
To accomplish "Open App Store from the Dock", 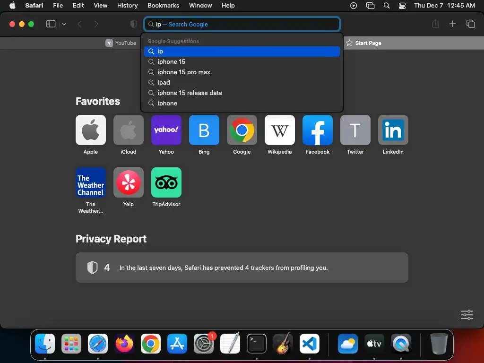I will click(x=177, y=344).
